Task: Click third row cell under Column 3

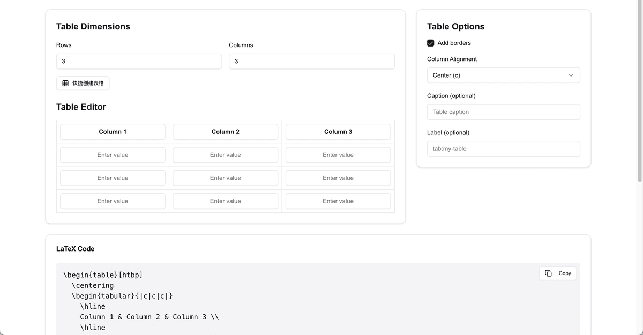Action: coord(338,201)
